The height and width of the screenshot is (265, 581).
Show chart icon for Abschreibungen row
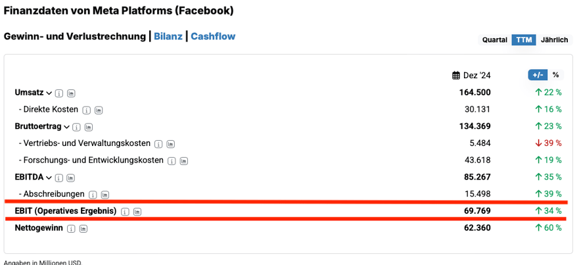tap(105, 195)
